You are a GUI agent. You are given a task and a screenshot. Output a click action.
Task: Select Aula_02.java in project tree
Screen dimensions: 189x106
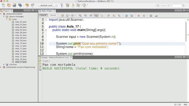[x=21, y=22]
